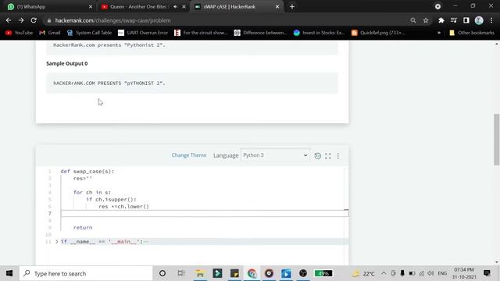Open the Gmail bookmark

50,33
